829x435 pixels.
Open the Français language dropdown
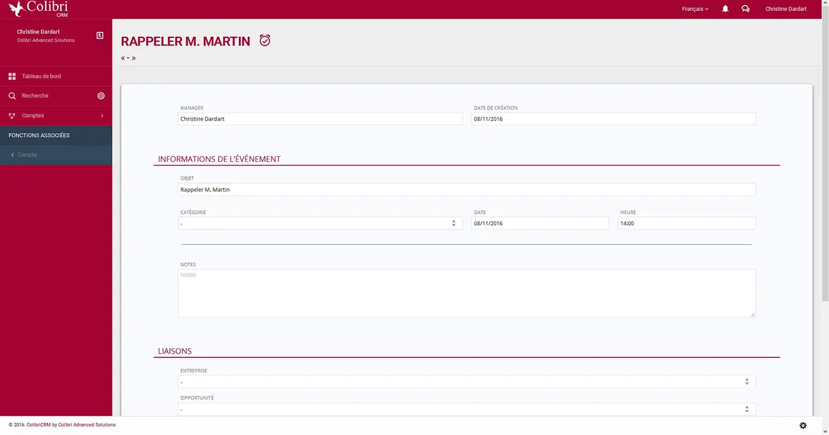click(695, 9)
